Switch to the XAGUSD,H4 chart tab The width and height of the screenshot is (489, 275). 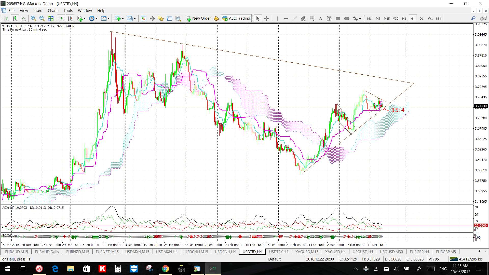335,252
